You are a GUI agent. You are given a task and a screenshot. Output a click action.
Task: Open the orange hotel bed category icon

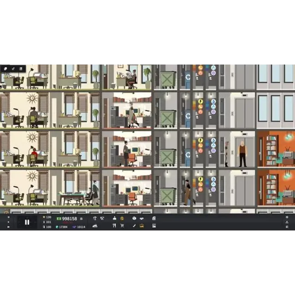coord(142,226)
